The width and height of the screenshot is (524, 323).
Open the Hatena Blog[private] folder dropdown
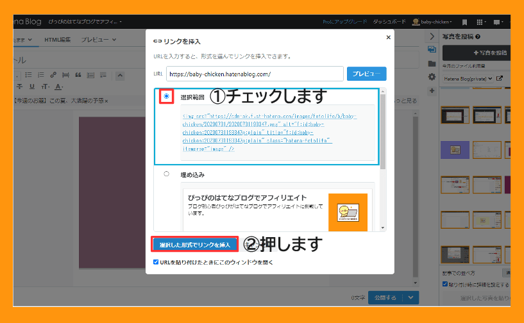tap(468, 79)
